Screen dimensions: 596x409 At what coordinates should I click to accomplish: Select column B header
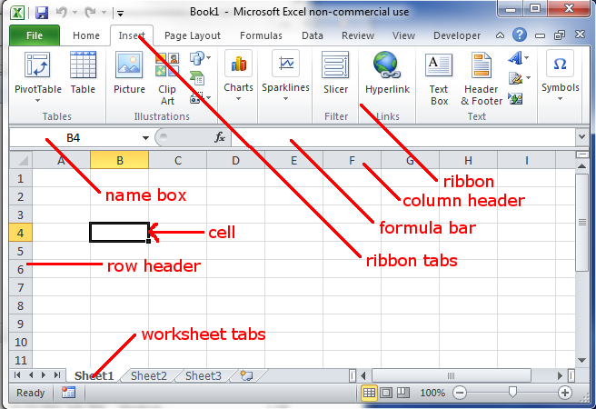pos(119,160)
